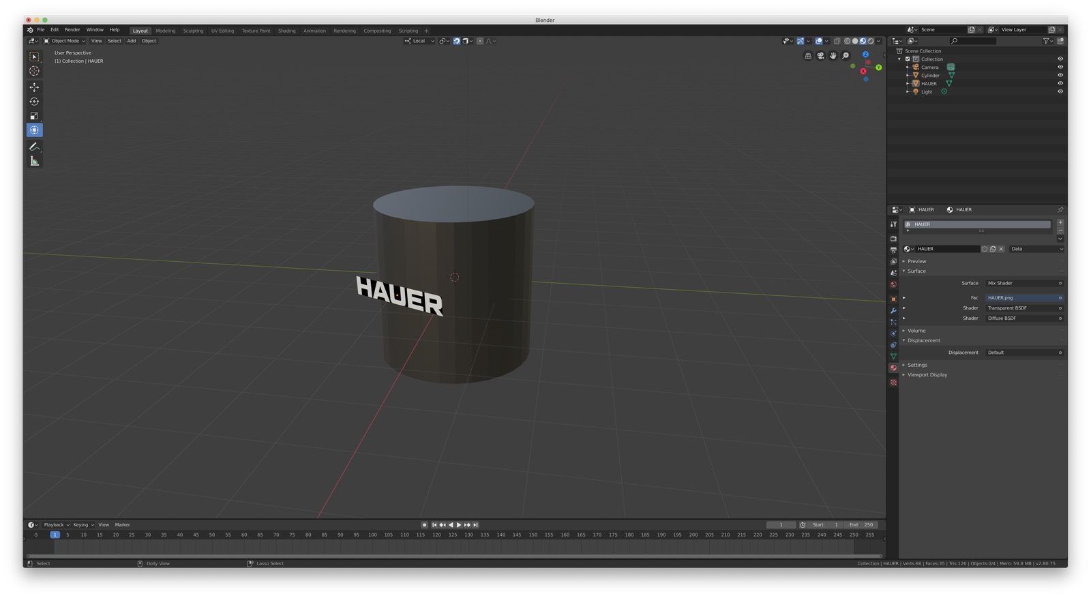
Task: Uncheck the Collection exclude checkbox
Action: tap(908, 59)
